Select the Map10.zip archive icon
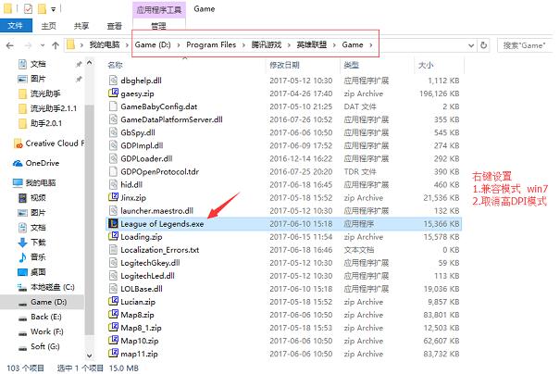The image size is (560, 374). point(113,341)
